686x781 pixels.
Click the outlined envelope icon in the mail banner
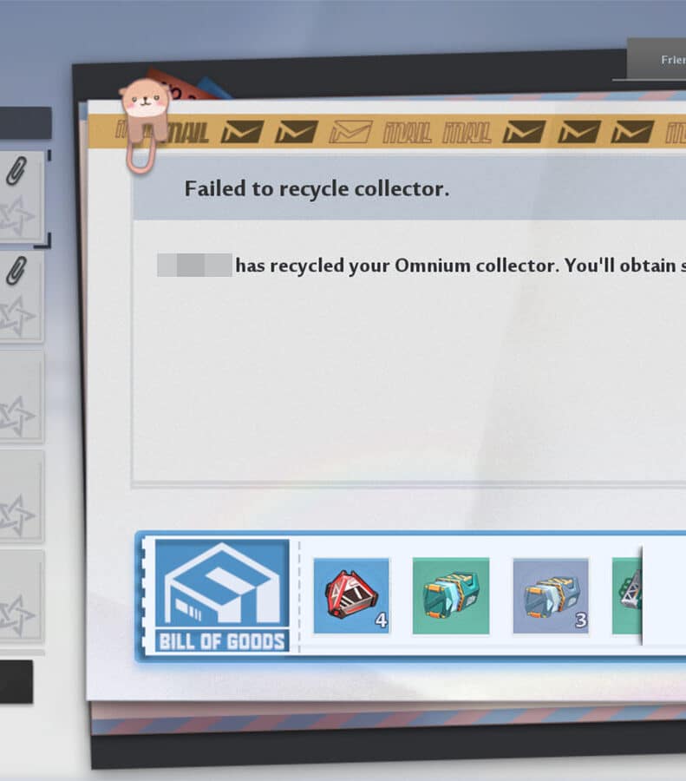click(x=350, y=132)
